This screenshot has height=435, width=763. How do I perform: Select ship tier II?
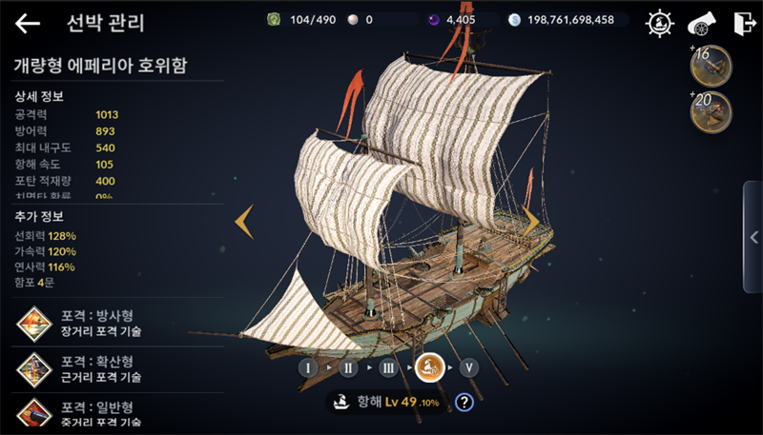pyautogui.click(x=348, y=367)
